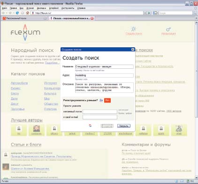Open the list-all-tabs dropdown arrow

point(197,18)
